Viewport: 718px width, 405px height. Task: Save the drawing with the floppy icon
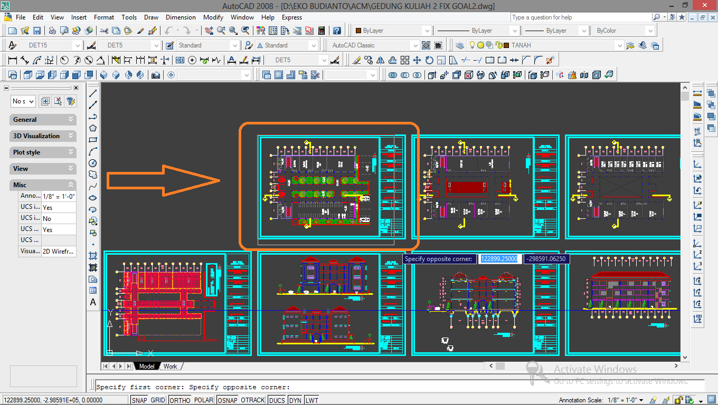(x=36, y=31)
